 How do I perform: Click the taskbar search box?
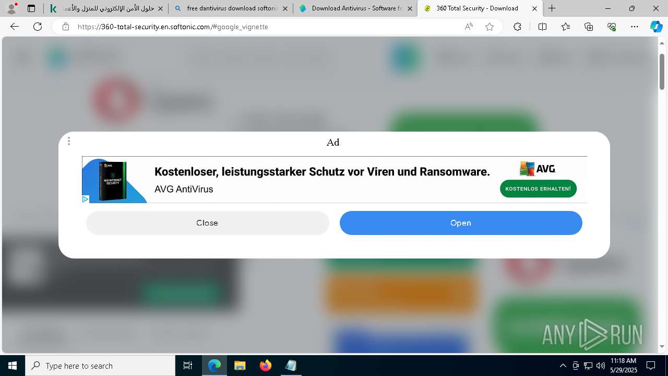point(100,366)
